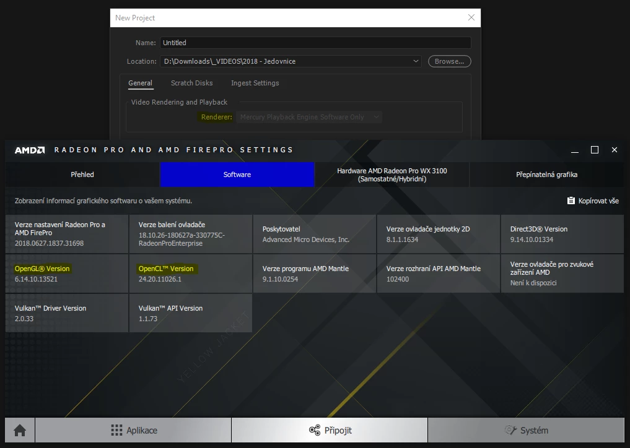Click the AMD logo in title bar
The image size is (630, 448).
point(30,150)
